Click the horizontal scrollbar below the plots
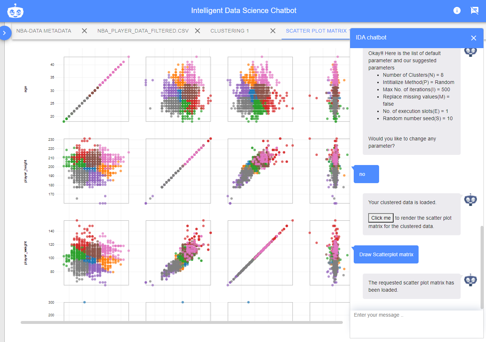Viewport: 486px width, 342px height. pos(181,322)
